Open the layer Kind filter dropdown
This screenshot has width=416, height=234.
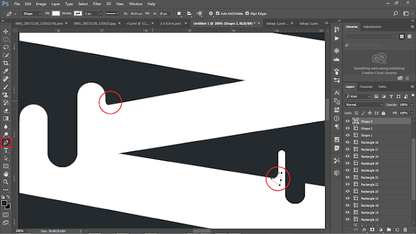click(x=357, y=96)
